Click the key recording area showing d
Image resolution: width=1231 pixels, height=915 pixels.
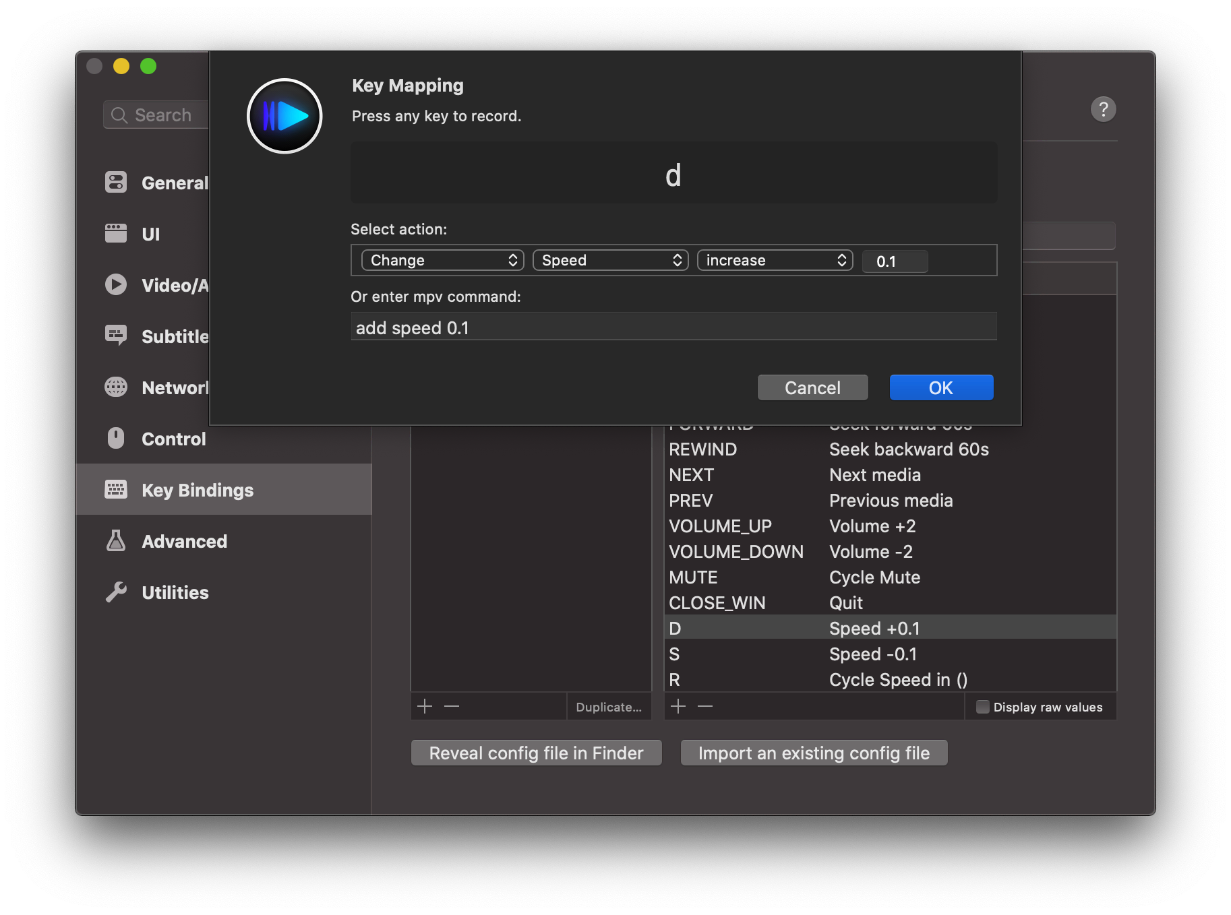[673, 173]
